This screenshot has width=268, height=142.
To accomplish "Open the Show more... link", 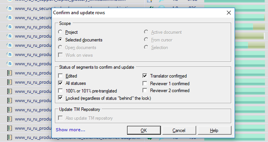I will pos(70,130).
